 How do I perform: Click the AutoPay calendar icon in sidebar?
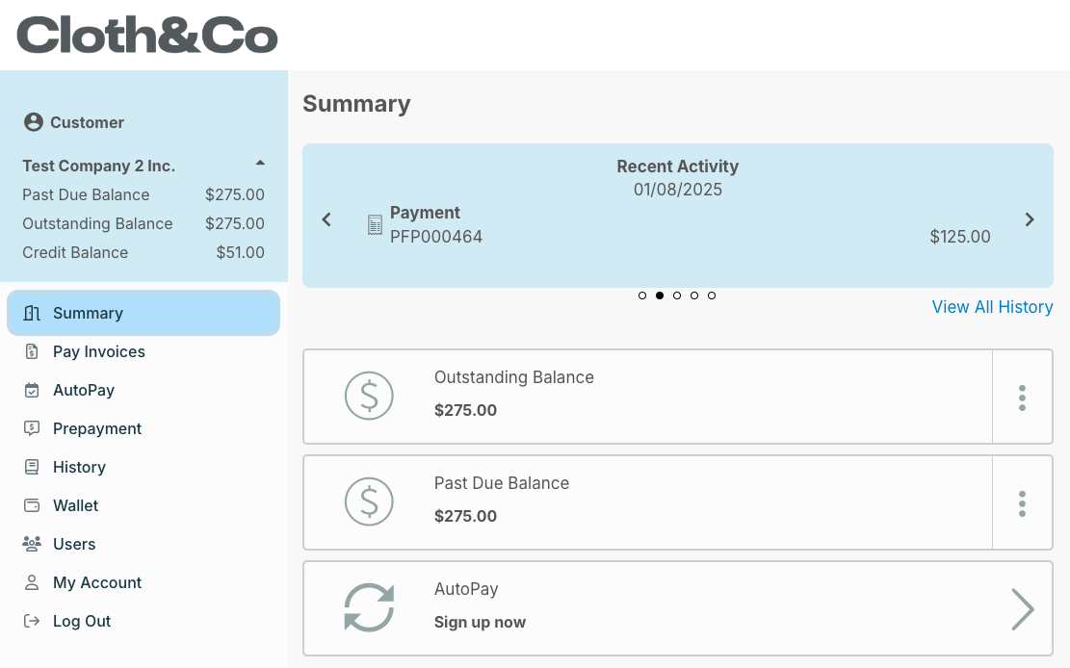[x=32, y=390]
